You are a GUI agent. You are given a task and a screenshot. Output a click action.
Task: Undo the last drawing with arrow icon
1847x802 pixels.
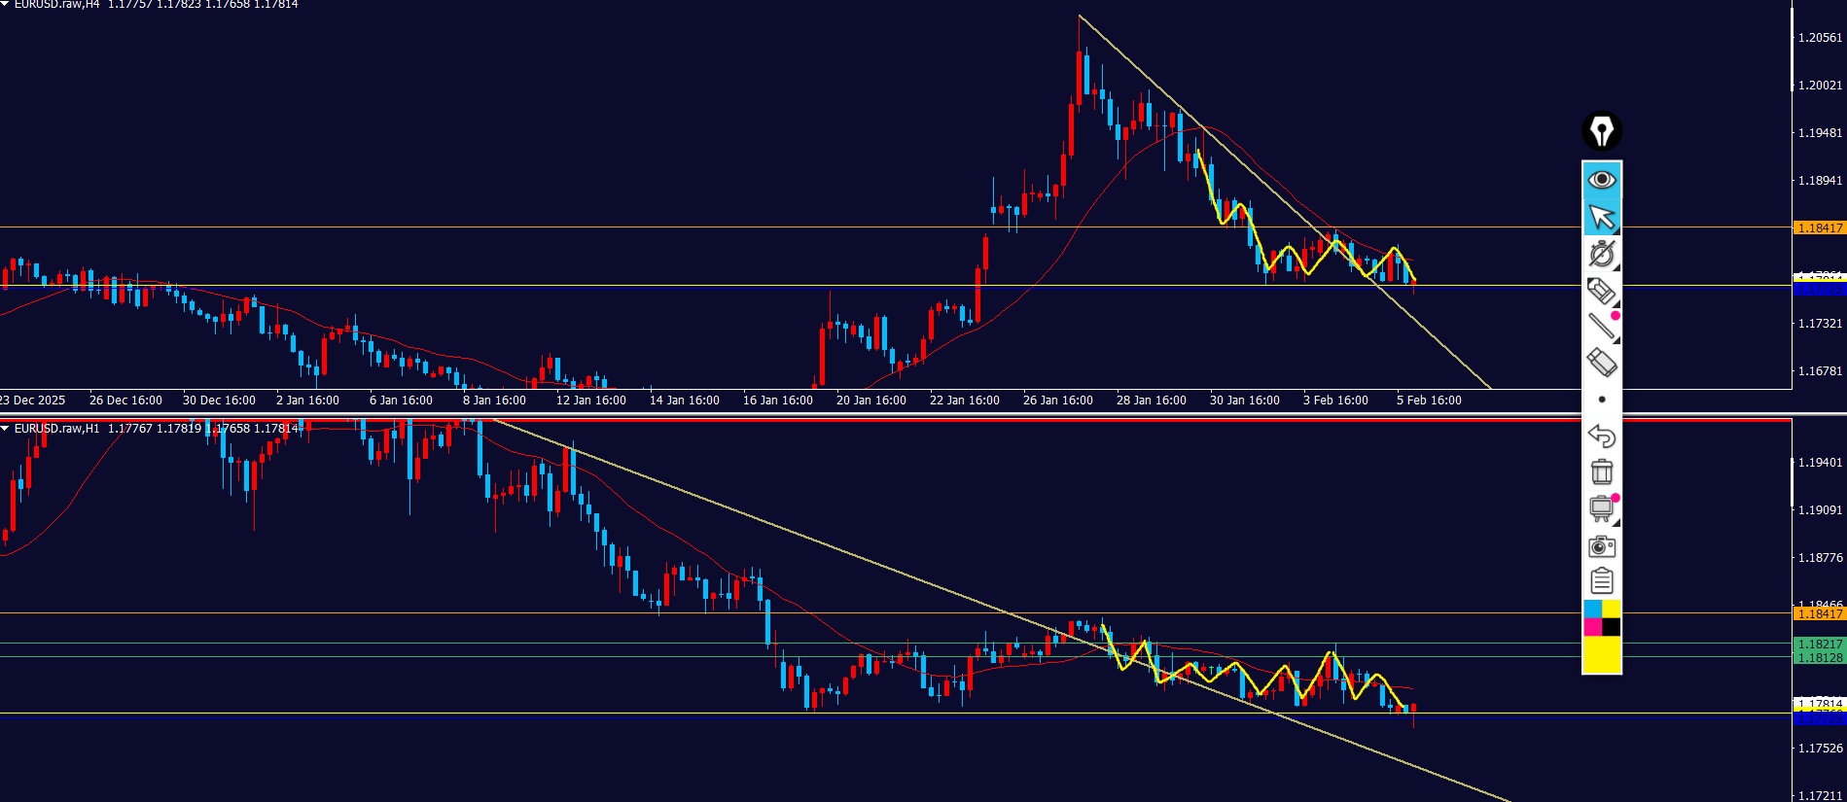pos(1601,436)
